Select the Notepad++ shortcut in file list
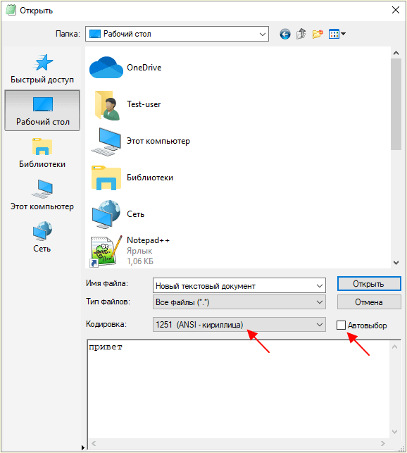The height and width of the screenshot is (453, 407). point(130,251)
